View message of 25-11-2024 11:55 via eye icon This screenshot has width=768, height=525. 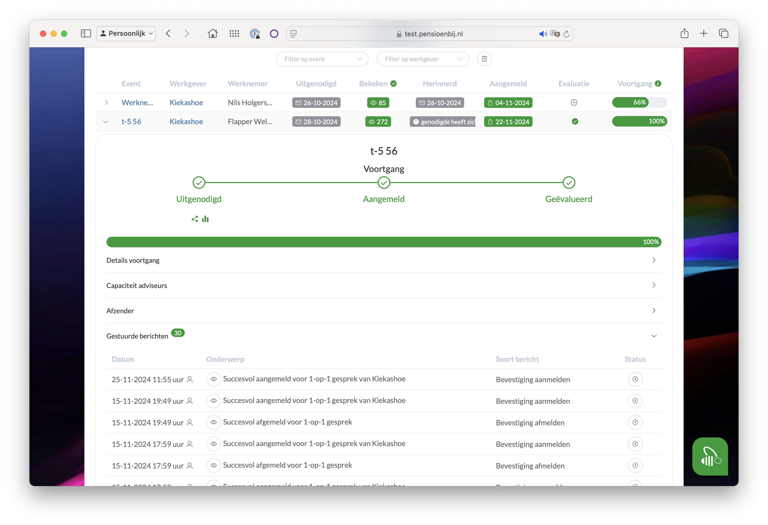tap(213, 379)
